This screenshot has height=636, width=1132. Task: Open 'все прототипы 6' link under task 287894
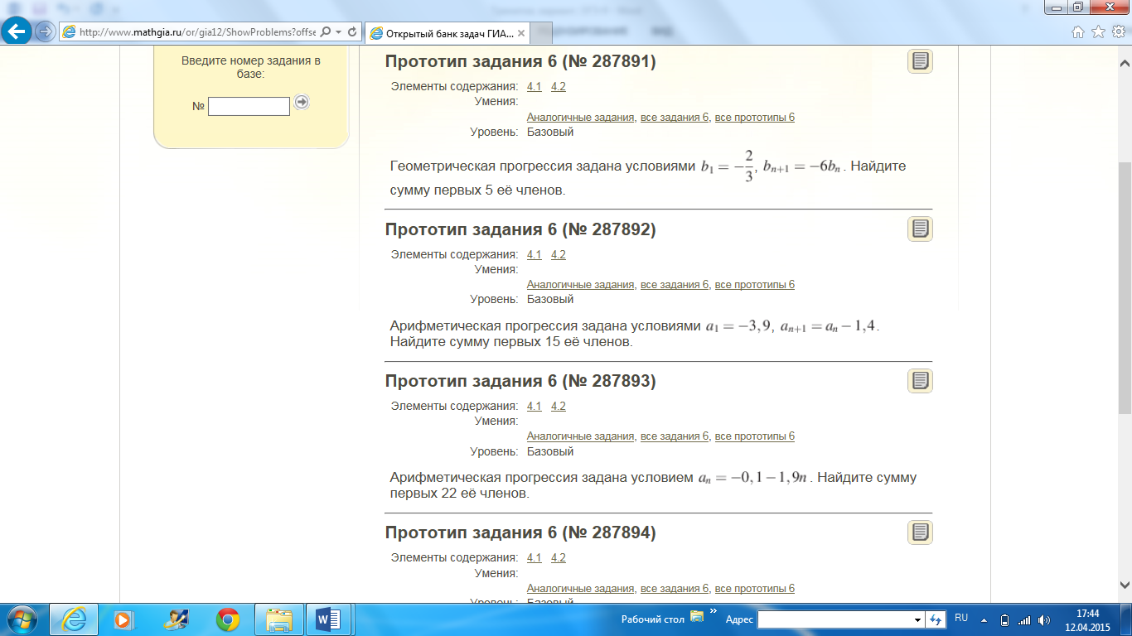click(755, 589)
